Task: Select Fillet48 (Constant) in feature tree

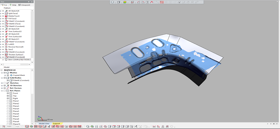Action: point(17,52)
